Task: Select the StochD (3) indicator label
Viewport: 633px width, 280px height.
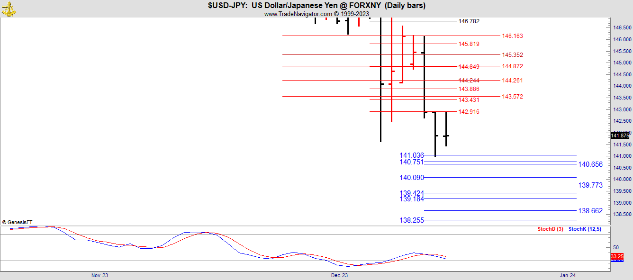Action: click(550, 229)
